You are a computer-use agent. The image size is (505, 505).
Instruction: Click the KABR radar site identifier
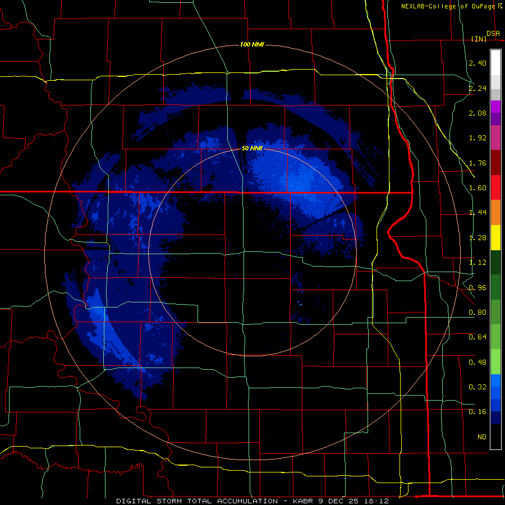305,501
